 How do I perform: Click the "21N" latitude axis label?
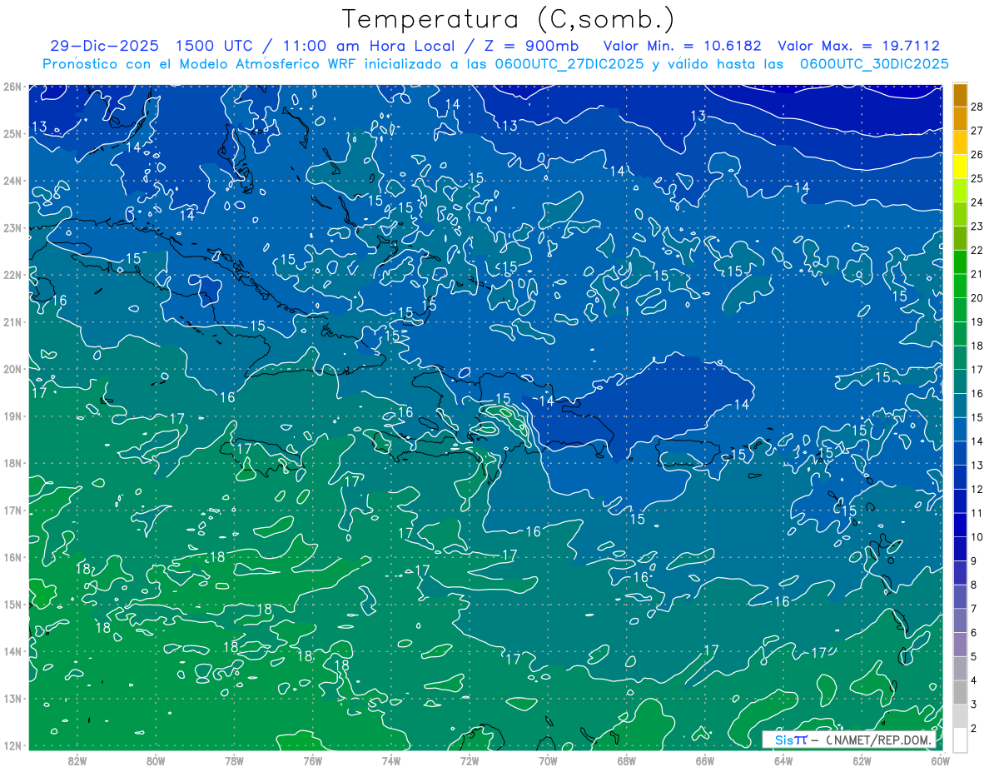click(x=12, y=322)
